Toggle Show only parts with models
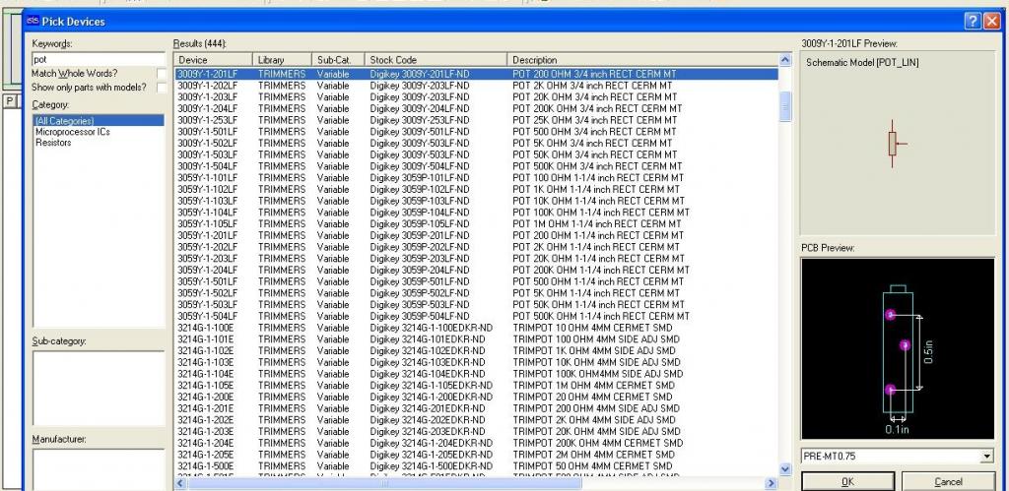Screen dimensions: 1009x491 (x=161, y=88)
